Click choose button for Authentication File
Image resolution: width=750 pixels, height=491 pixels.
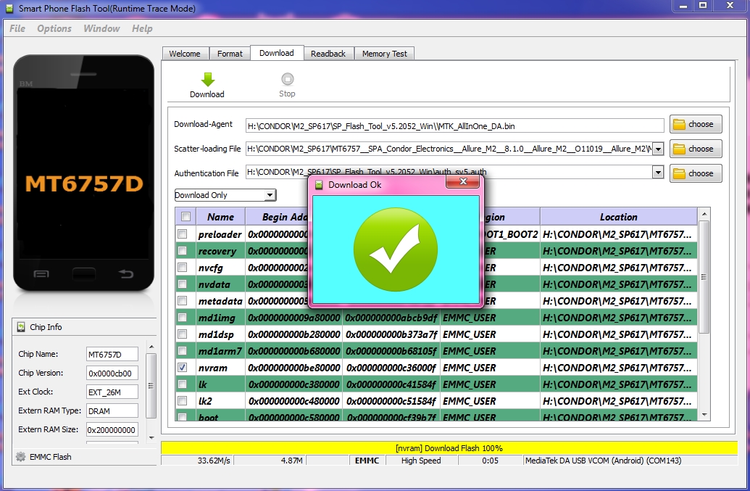coord(695,173)
